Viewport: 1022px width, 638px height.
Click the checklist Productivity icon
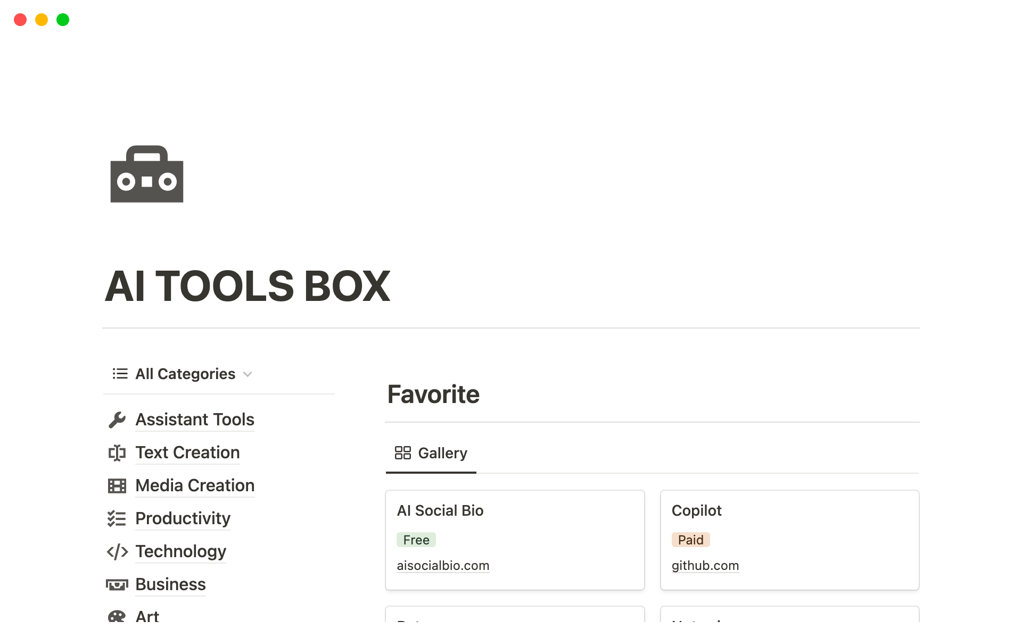pos(117,519)
